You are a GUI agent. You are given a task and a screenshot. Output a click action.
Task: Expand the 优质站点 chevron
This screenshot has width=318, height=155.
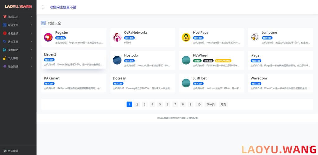pyautogui.click(x=31, y=17)
